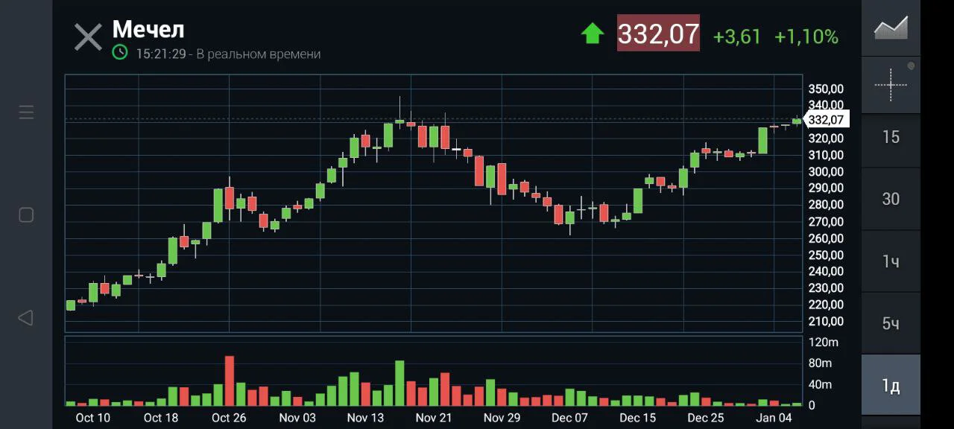The height and width of the screenshot is (429, 954).
Task: Select the 1д daily timeframe
Action: coord(891,385)
